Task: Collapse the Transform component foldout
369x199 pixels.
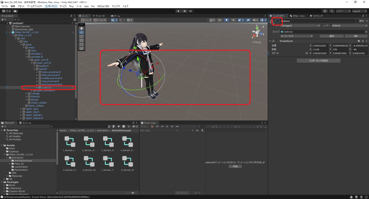Action: (x=270, y=41)
